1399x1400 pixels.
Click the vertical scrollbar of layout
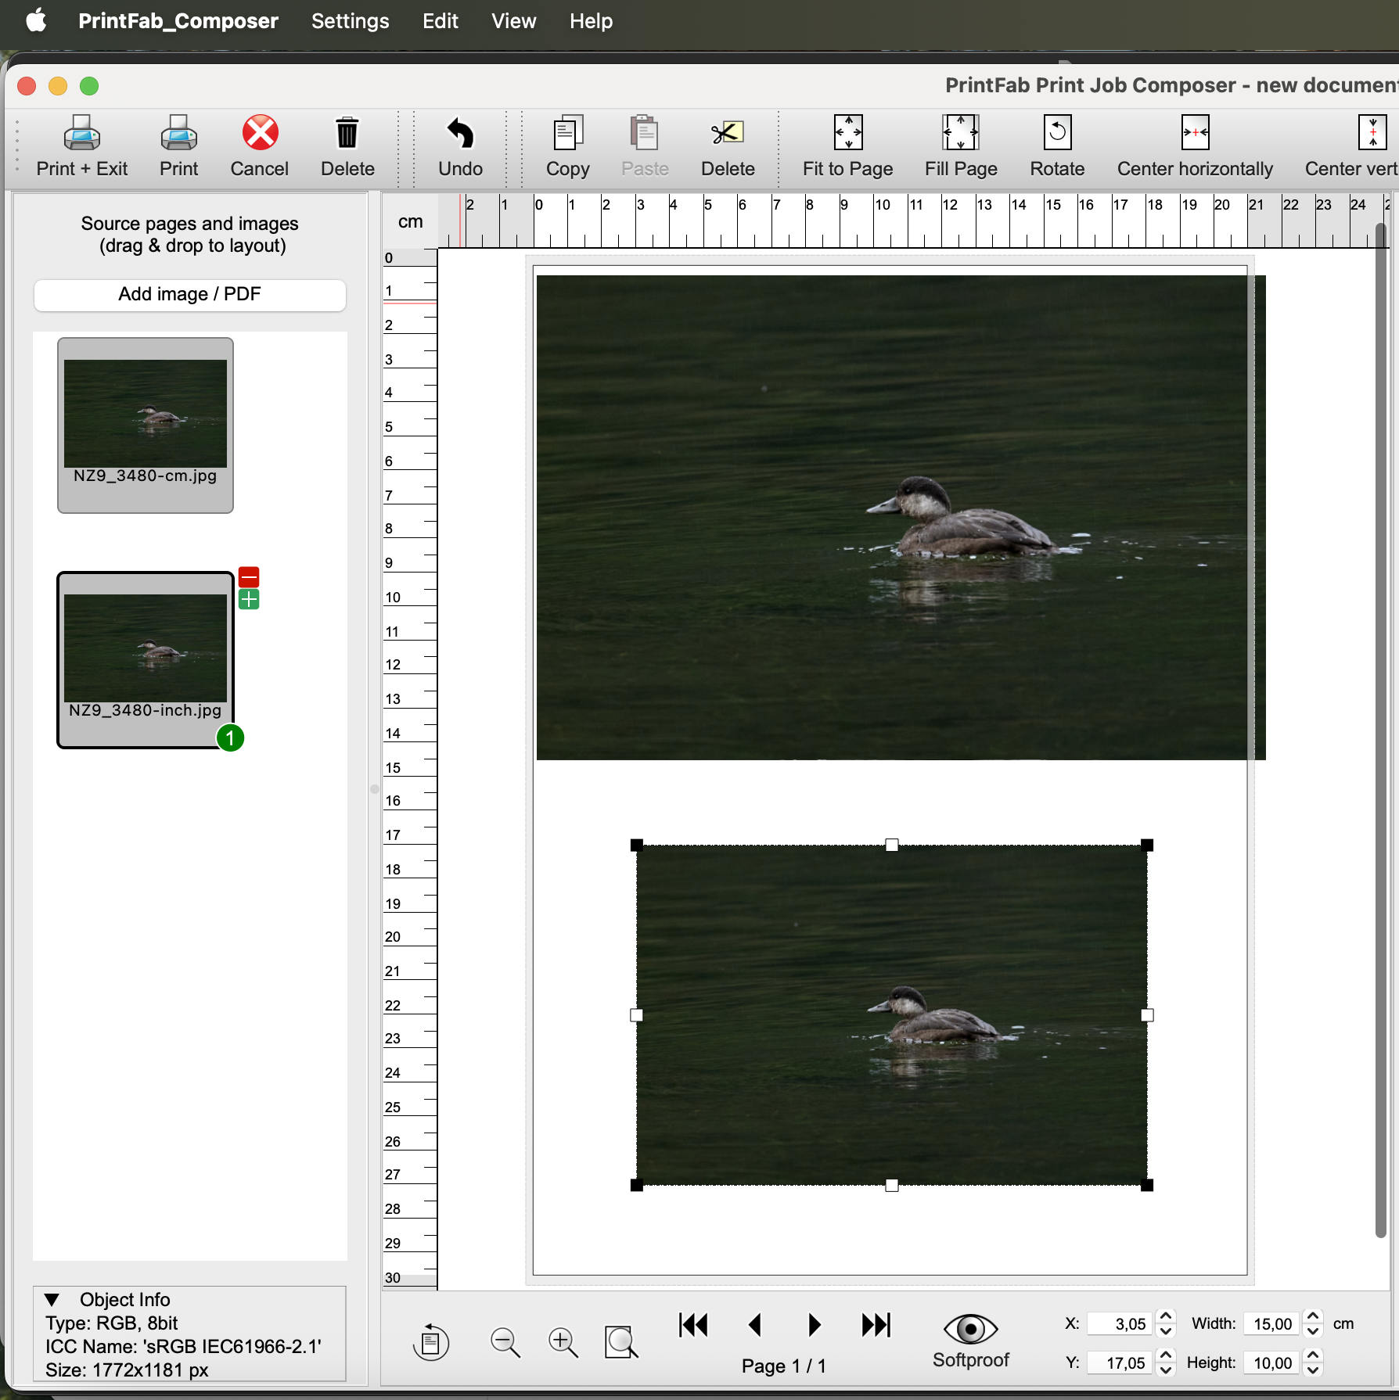pos(1381,731)
